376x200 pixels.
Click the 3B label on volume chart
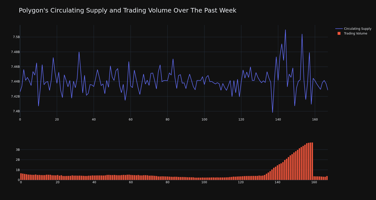click(x=18, y=150)
